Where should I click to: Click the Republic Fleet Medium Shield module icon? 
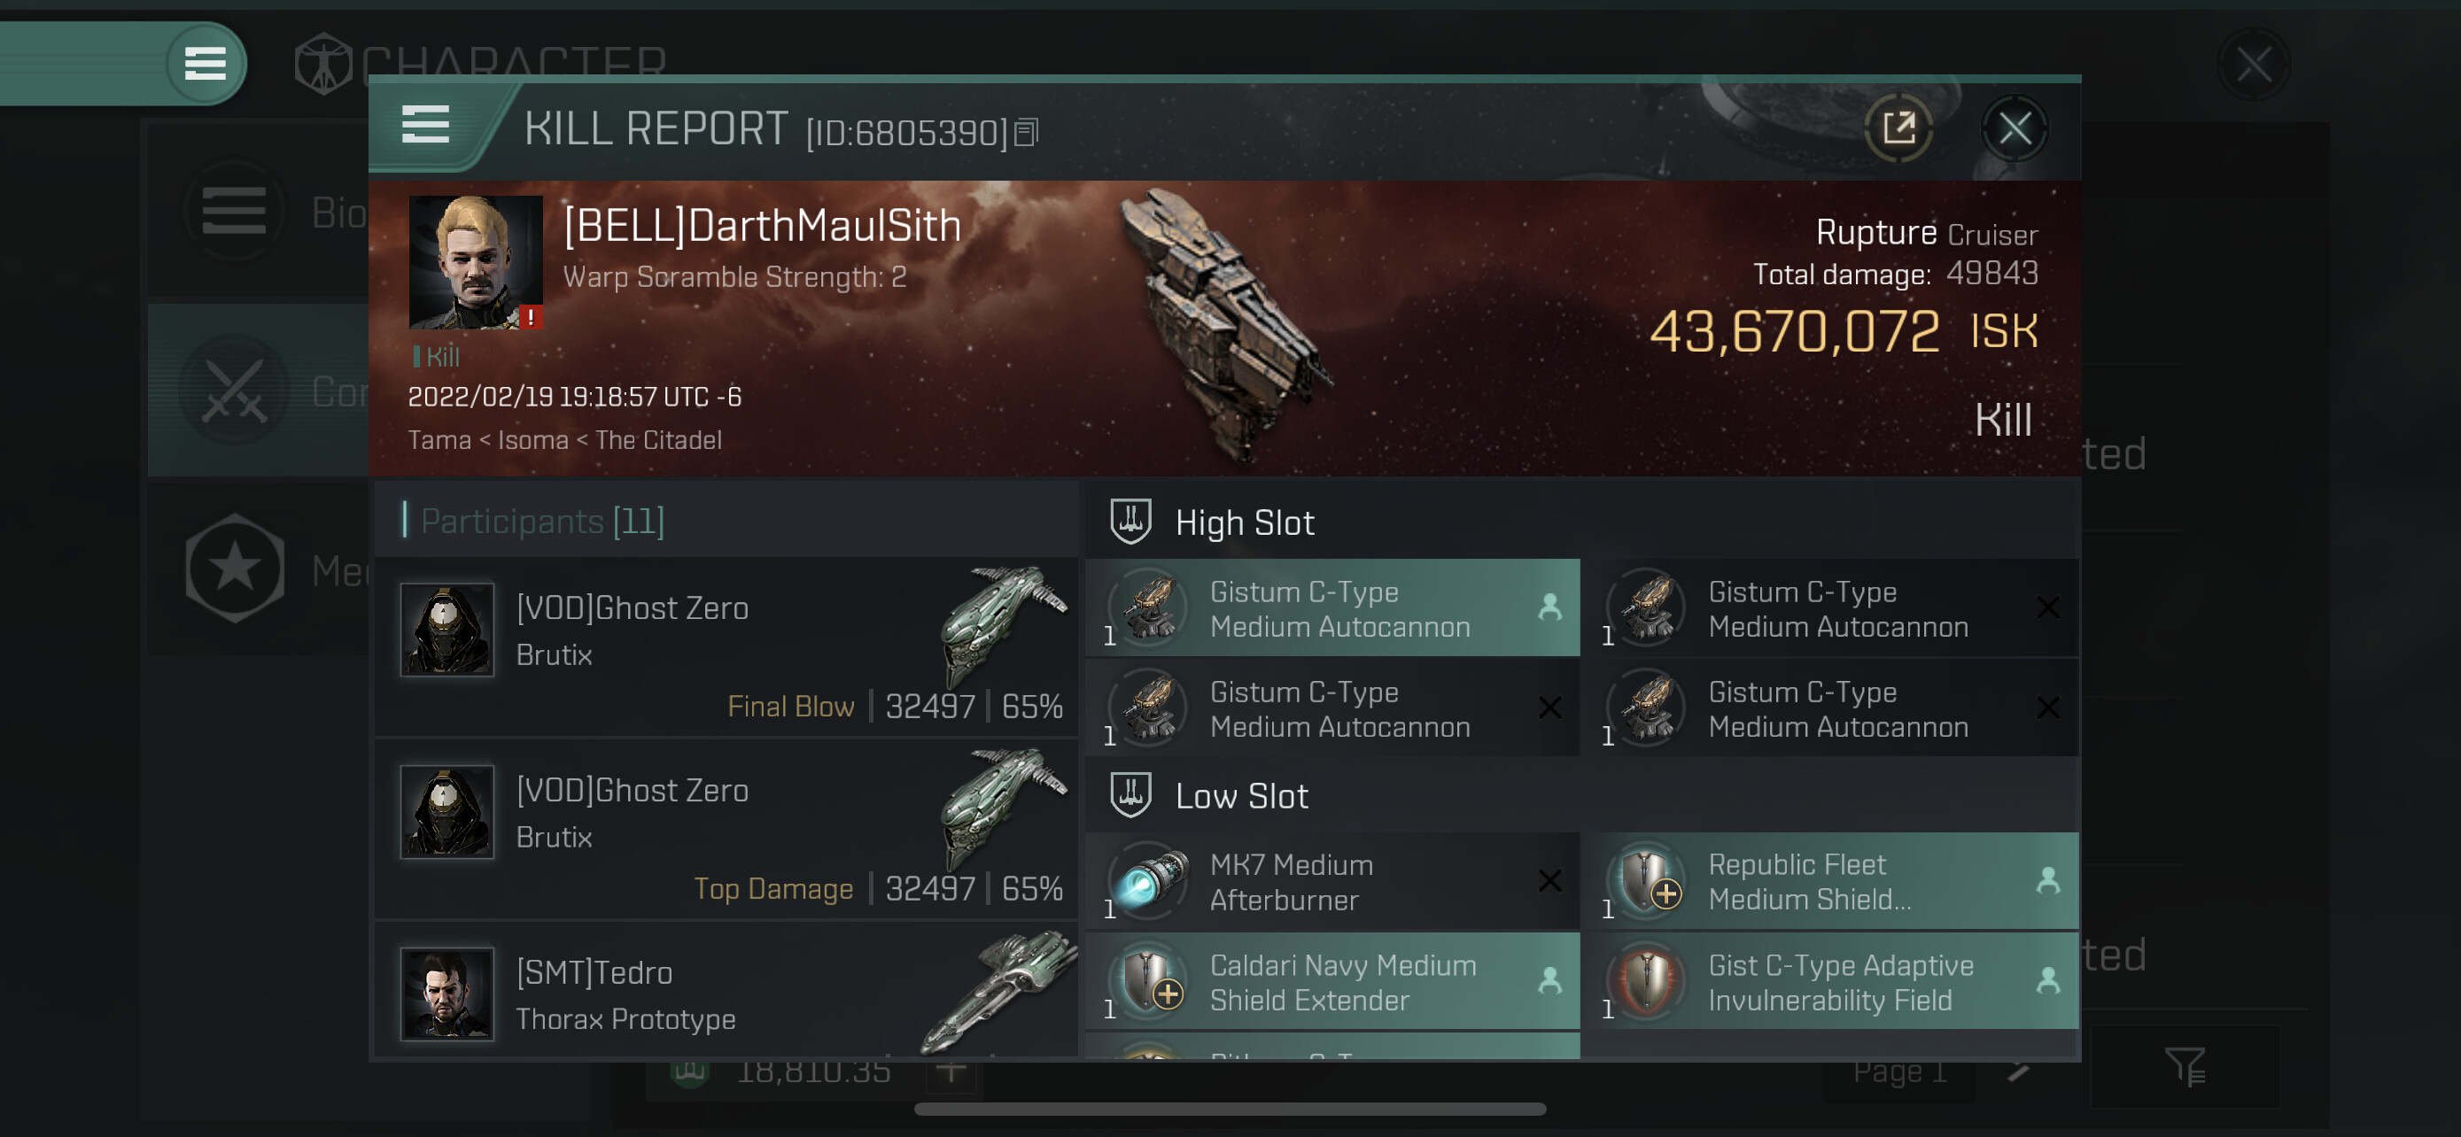(x=1648, y=880)
